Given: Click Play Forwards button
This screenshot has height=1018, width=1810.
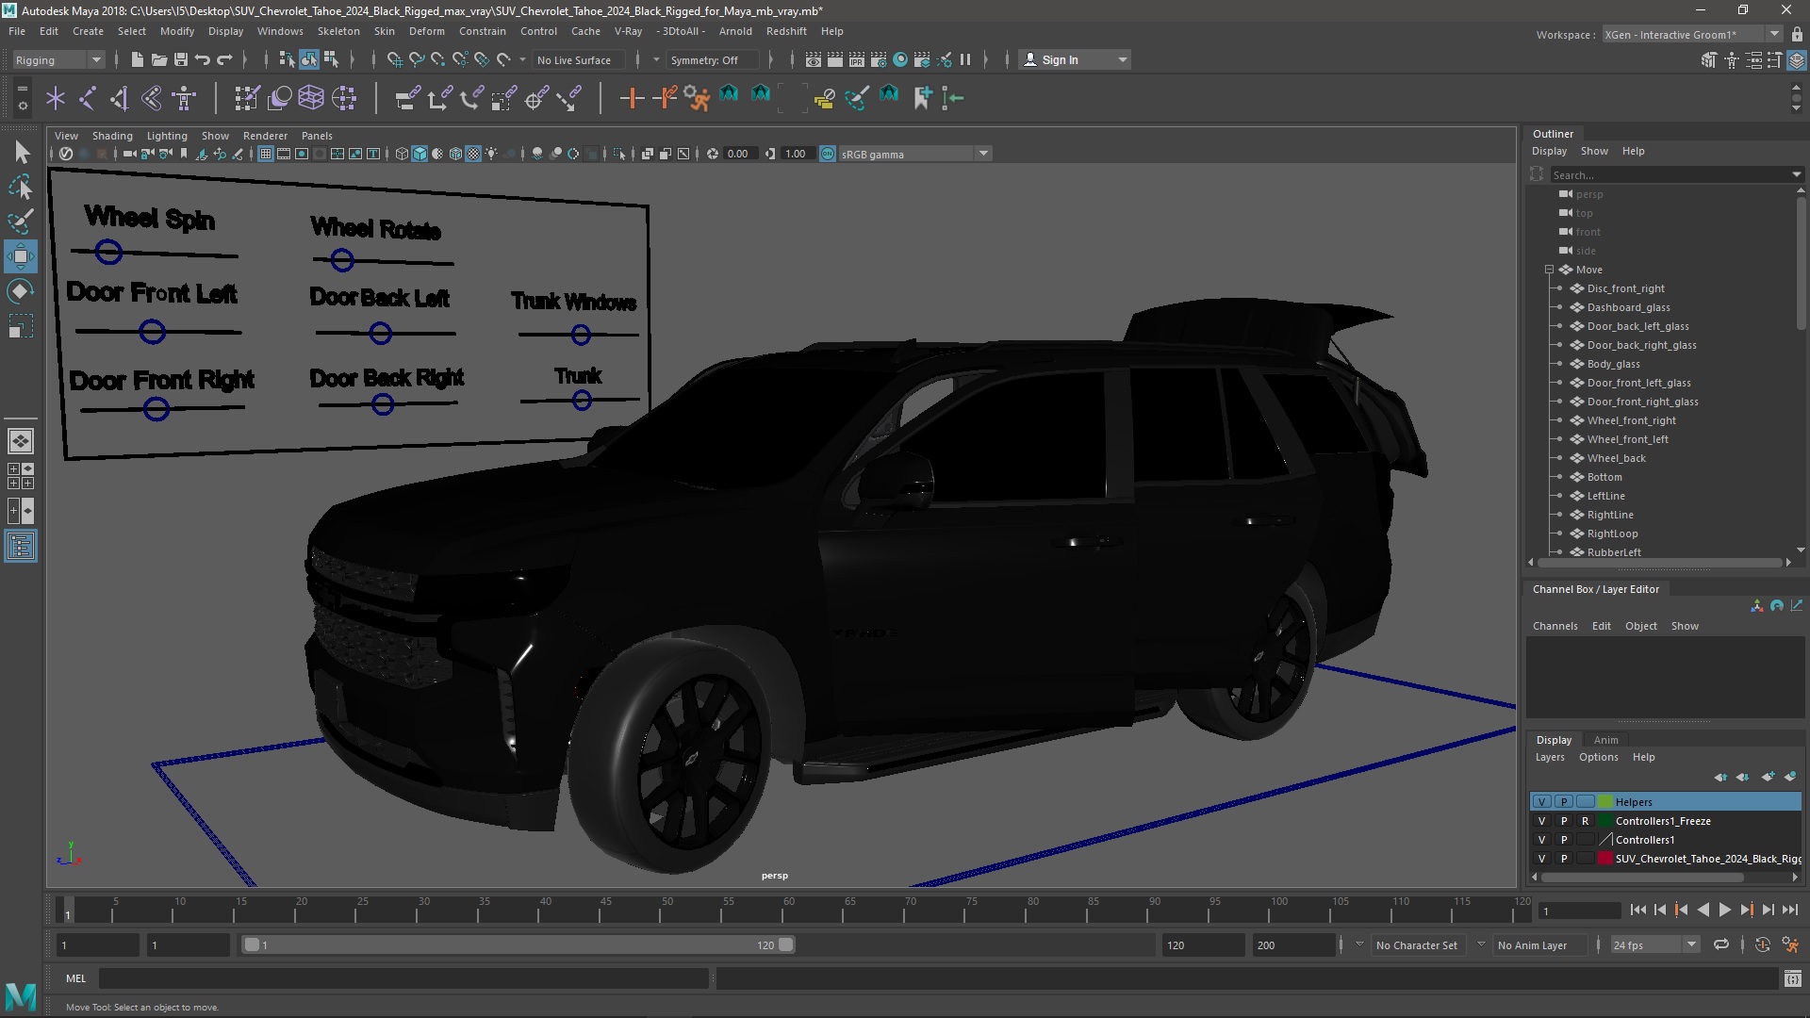Looking at the screenshot, I should (x=1724, y=910).
